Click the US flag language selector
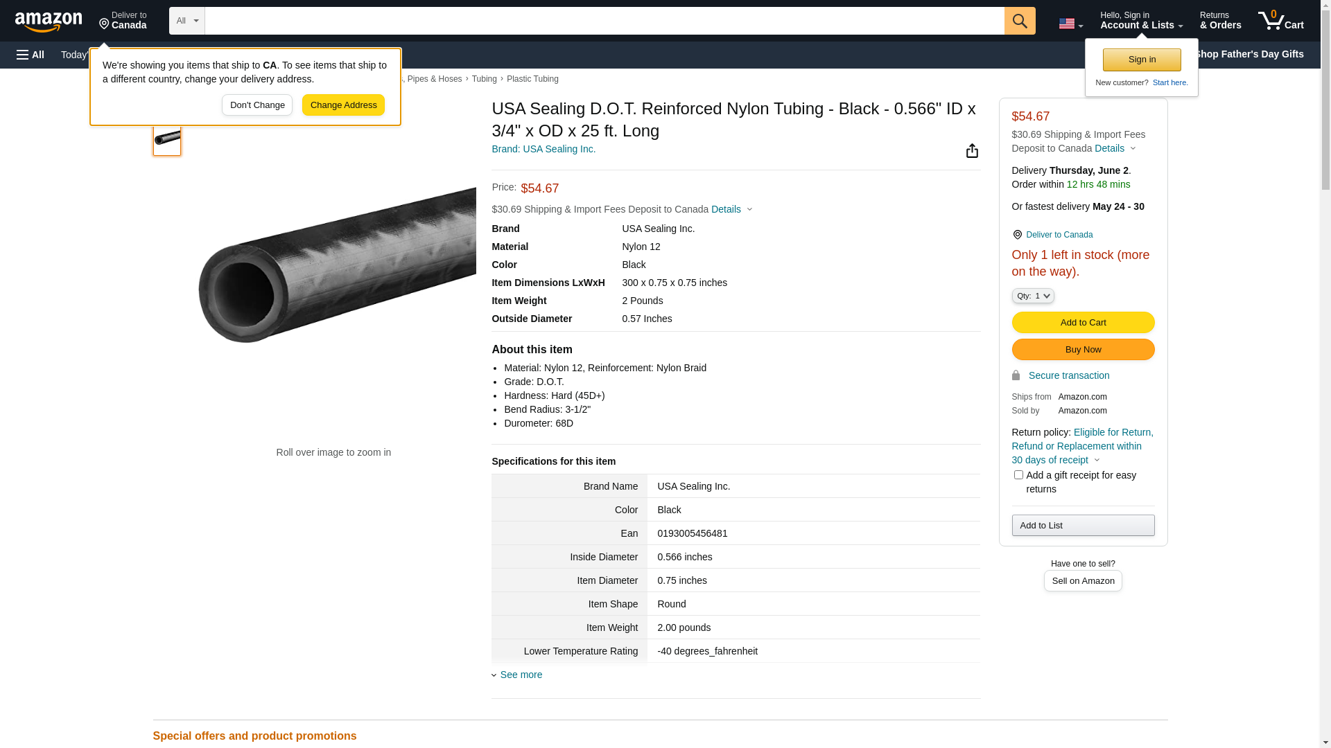1331x748 pixels. pyautogui.click(x=1070, y=24)
